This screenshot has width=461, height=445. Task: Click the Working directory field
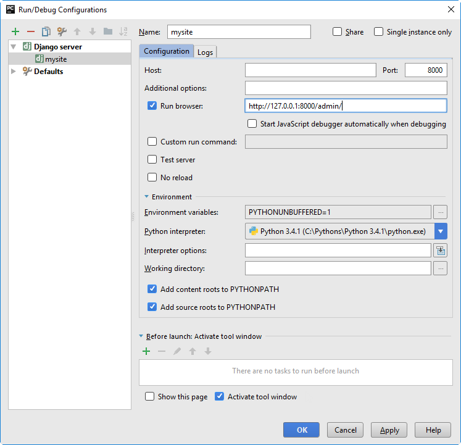338,268
